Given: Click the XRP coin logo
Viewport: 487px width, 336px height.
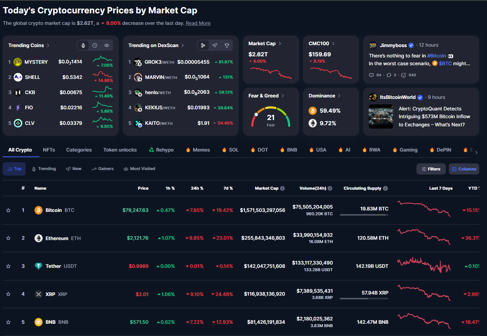Looking at the screenshot, I should coord(39,294).
